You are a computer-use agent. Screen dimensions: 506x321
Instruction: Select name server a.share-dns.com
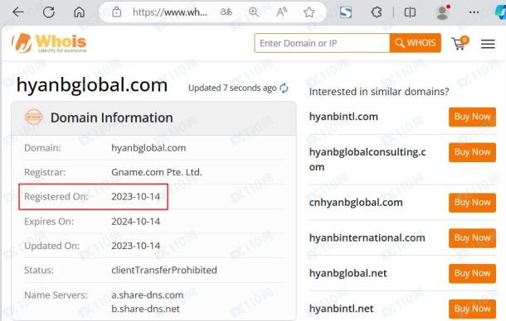pyautogui.click(x=147, y=295)
